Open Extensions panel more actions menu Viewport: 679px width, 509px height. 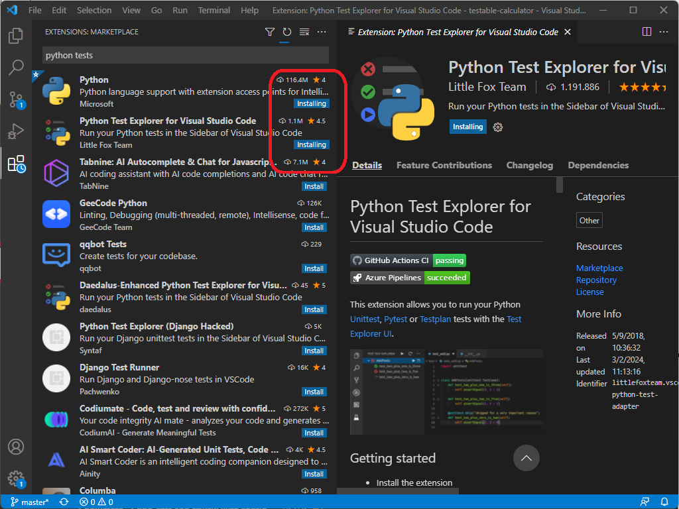click(322, 32)
